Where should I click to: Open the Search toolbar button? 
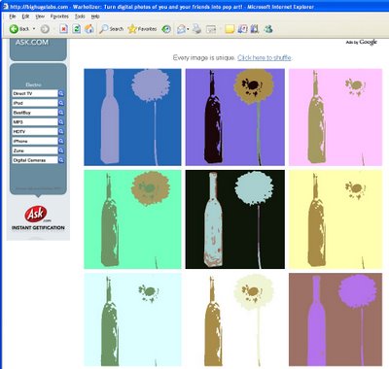point(112,29)
